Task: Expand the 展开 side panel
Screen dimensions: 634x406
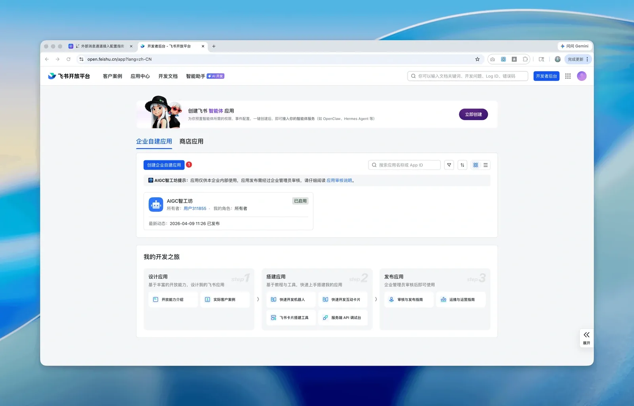Action: point(586,338)
